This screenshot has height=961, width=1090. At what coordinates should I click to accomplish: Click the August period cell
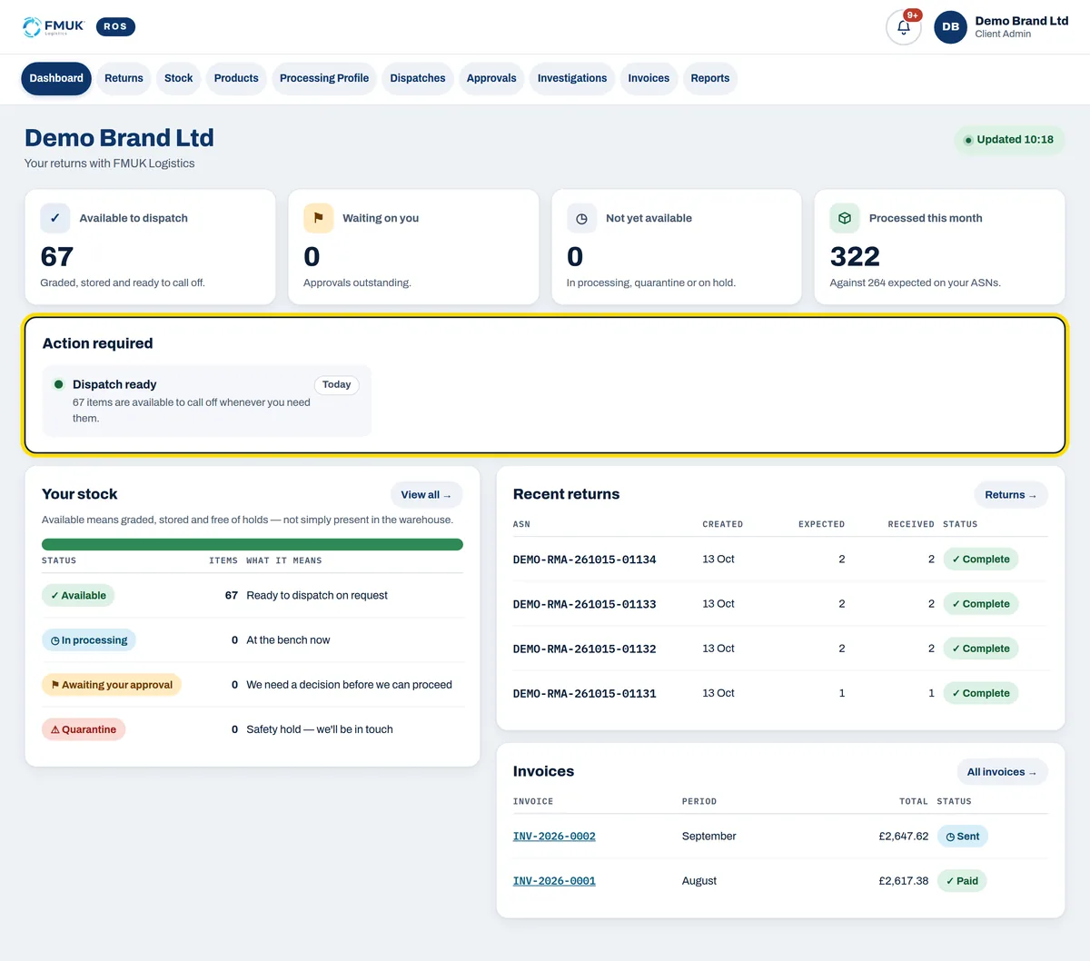point(699,881)
